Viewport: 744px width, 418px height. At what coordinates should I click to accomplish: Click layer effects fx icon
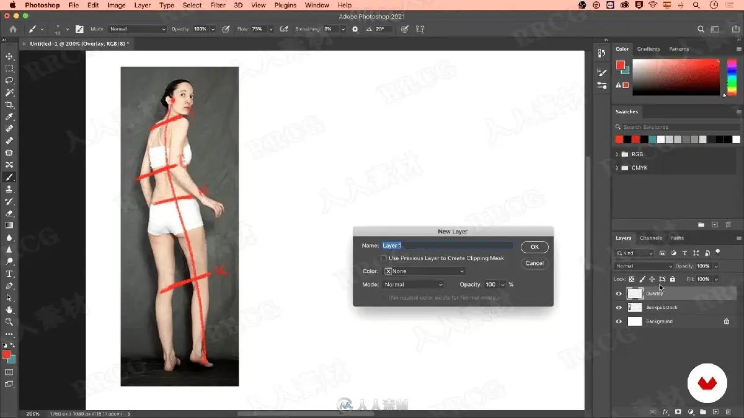pyautogui.click(x=665, y=412)
